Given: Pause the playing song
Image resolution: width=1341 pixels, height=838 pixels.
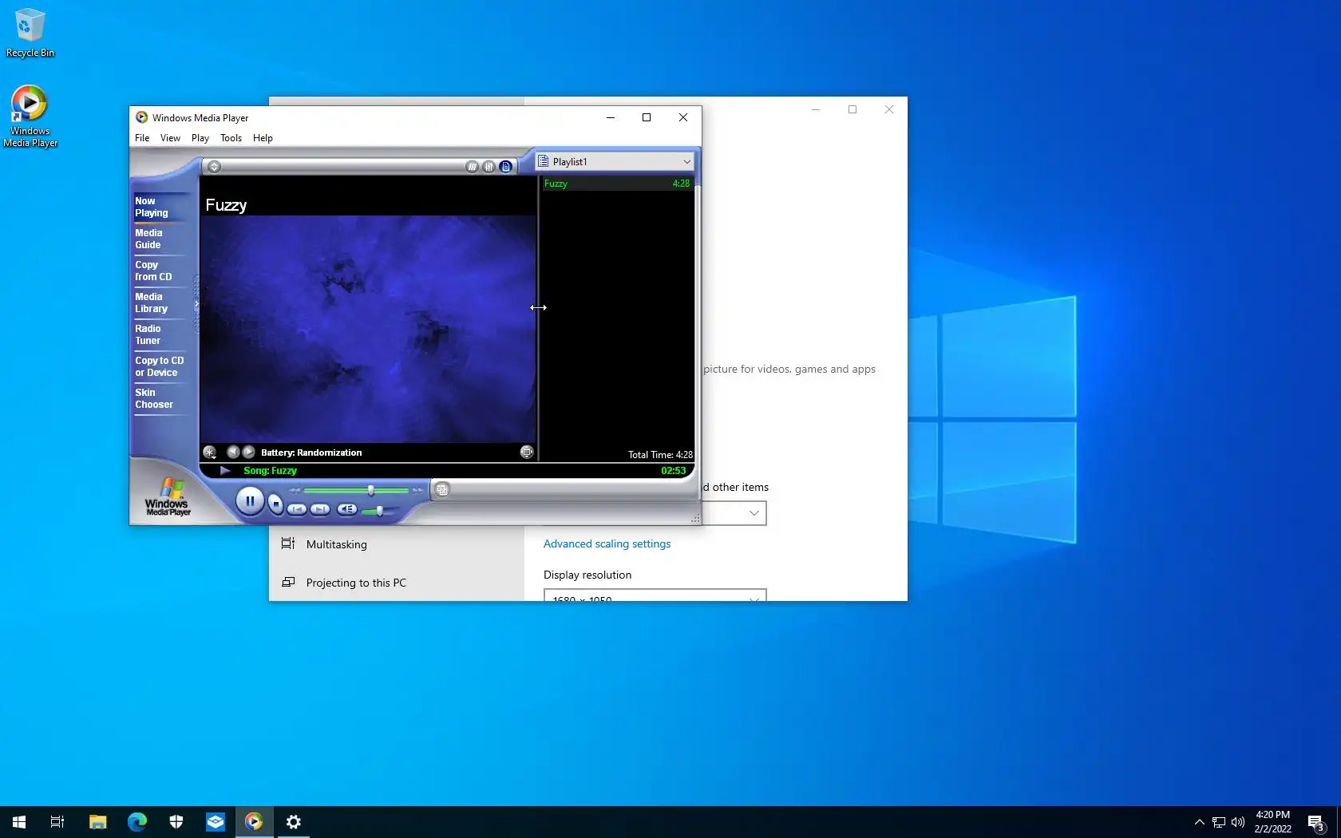Looking at the screenshot, I should tap(250, 501).
